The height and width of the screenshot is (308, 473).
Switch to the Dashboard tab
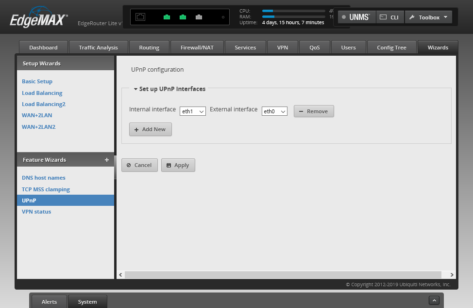[x=43, y=47]
